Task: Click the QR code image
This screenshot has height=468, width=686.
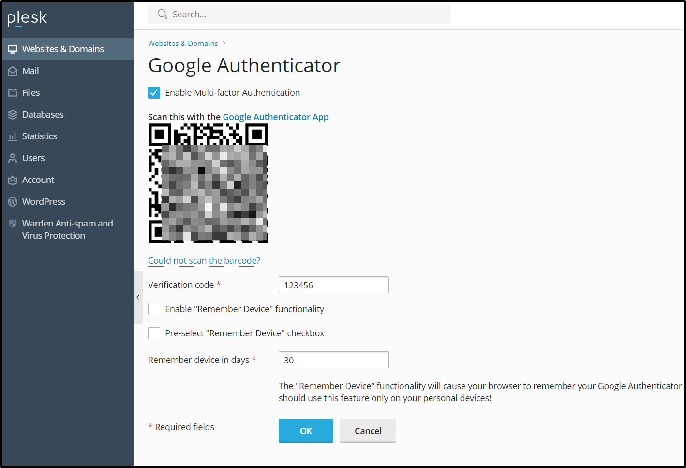Action: 209,183
